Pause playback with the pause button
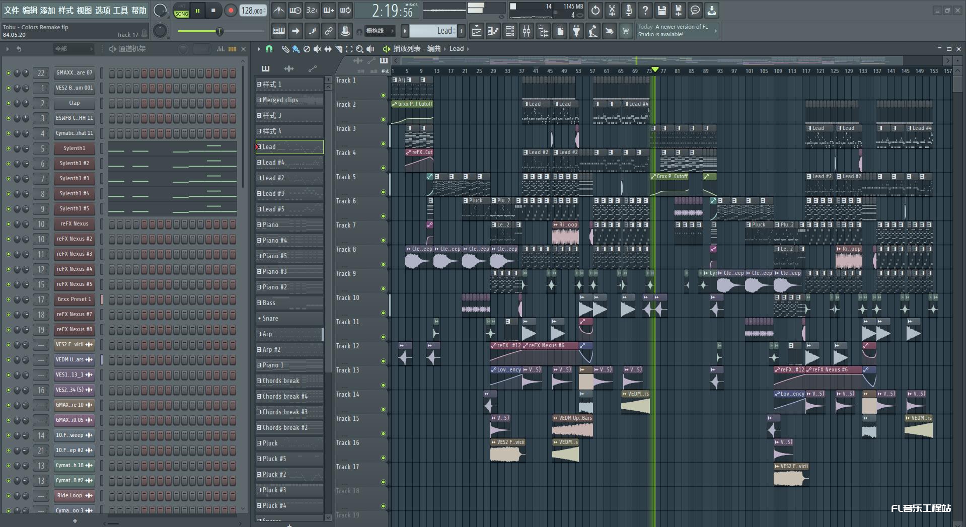Viewport: 966px width, 527px height. [x=197, y=10]
